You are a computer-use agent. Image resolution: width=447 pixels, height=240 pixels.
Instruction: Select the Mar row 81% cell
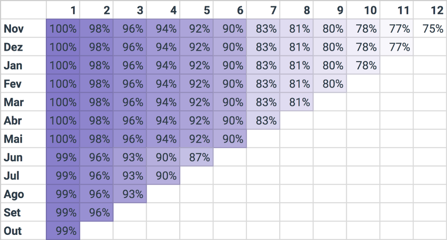(x=297, y=102)
